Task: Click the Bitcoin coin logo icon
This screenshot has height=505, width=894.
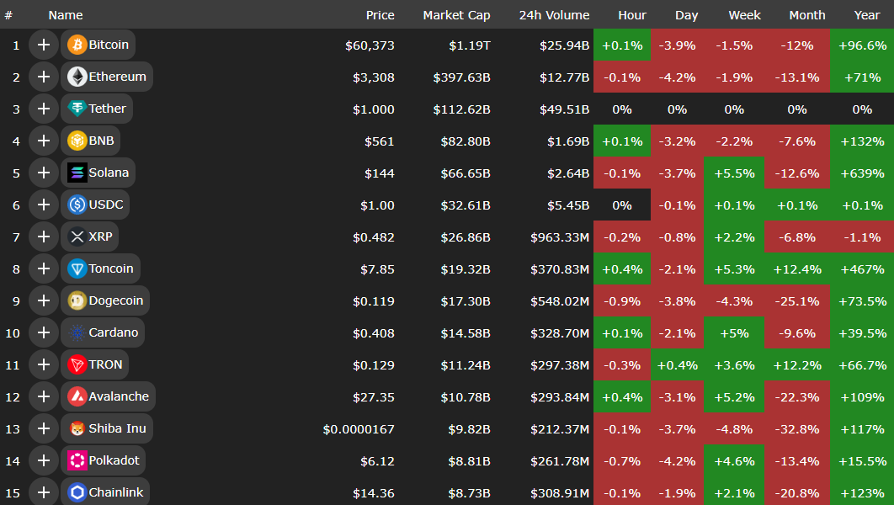Action: pyautogui.click(x=77, y=45)
